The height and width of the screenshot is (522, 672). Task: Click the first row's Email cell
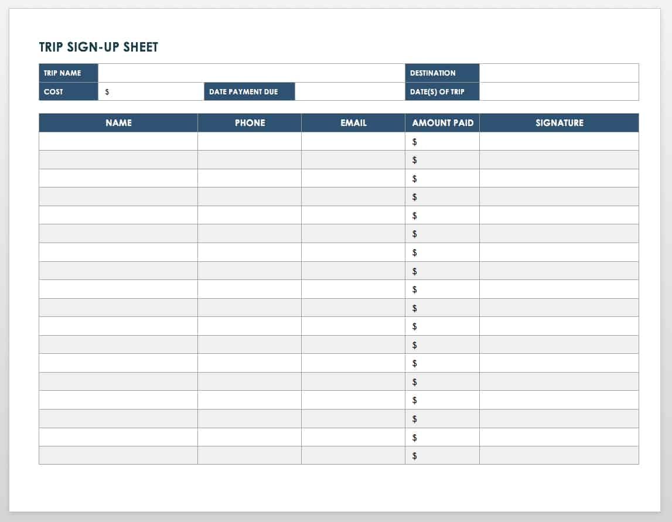tap(352, 141)
